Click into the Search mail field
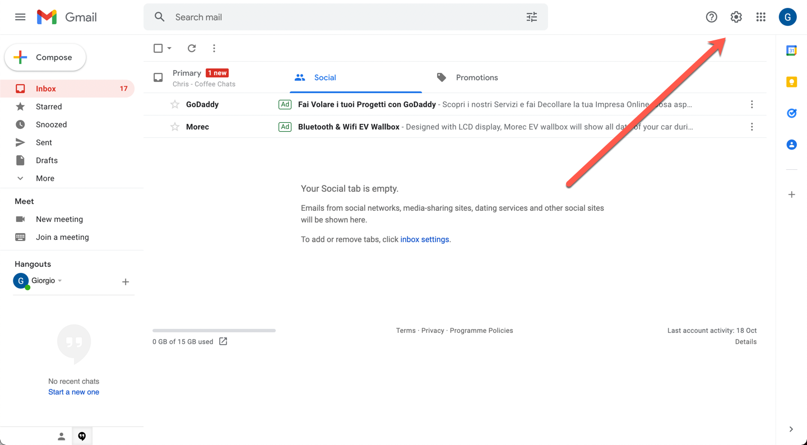This screenshot has width=807, height=445. (345, 17)
